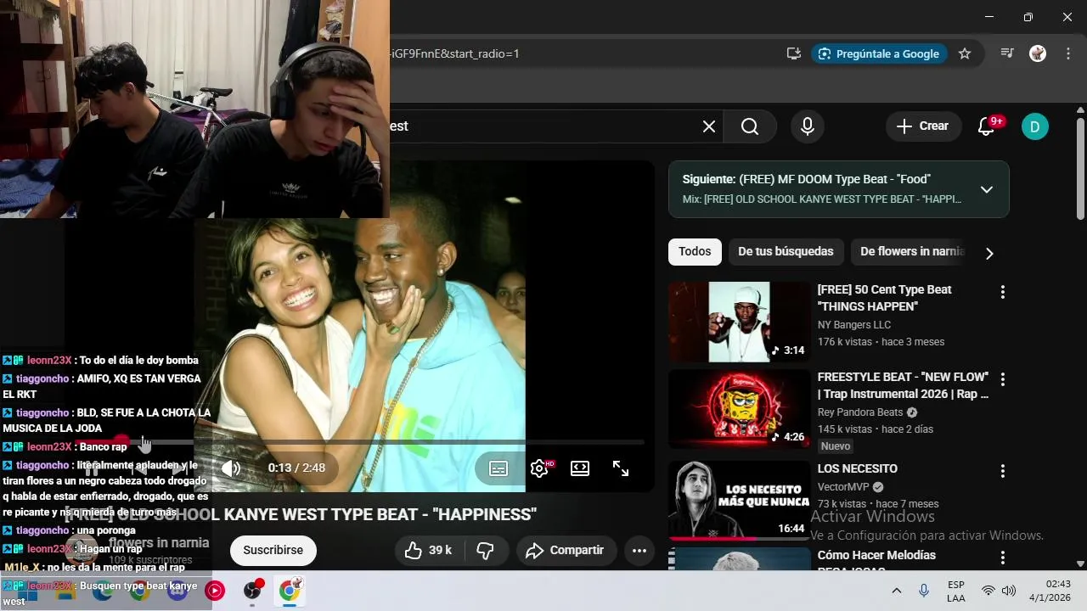Open the ESP LAA language switcher
The width and height of the screenshot is (1087, 611).
coord(956,591)
